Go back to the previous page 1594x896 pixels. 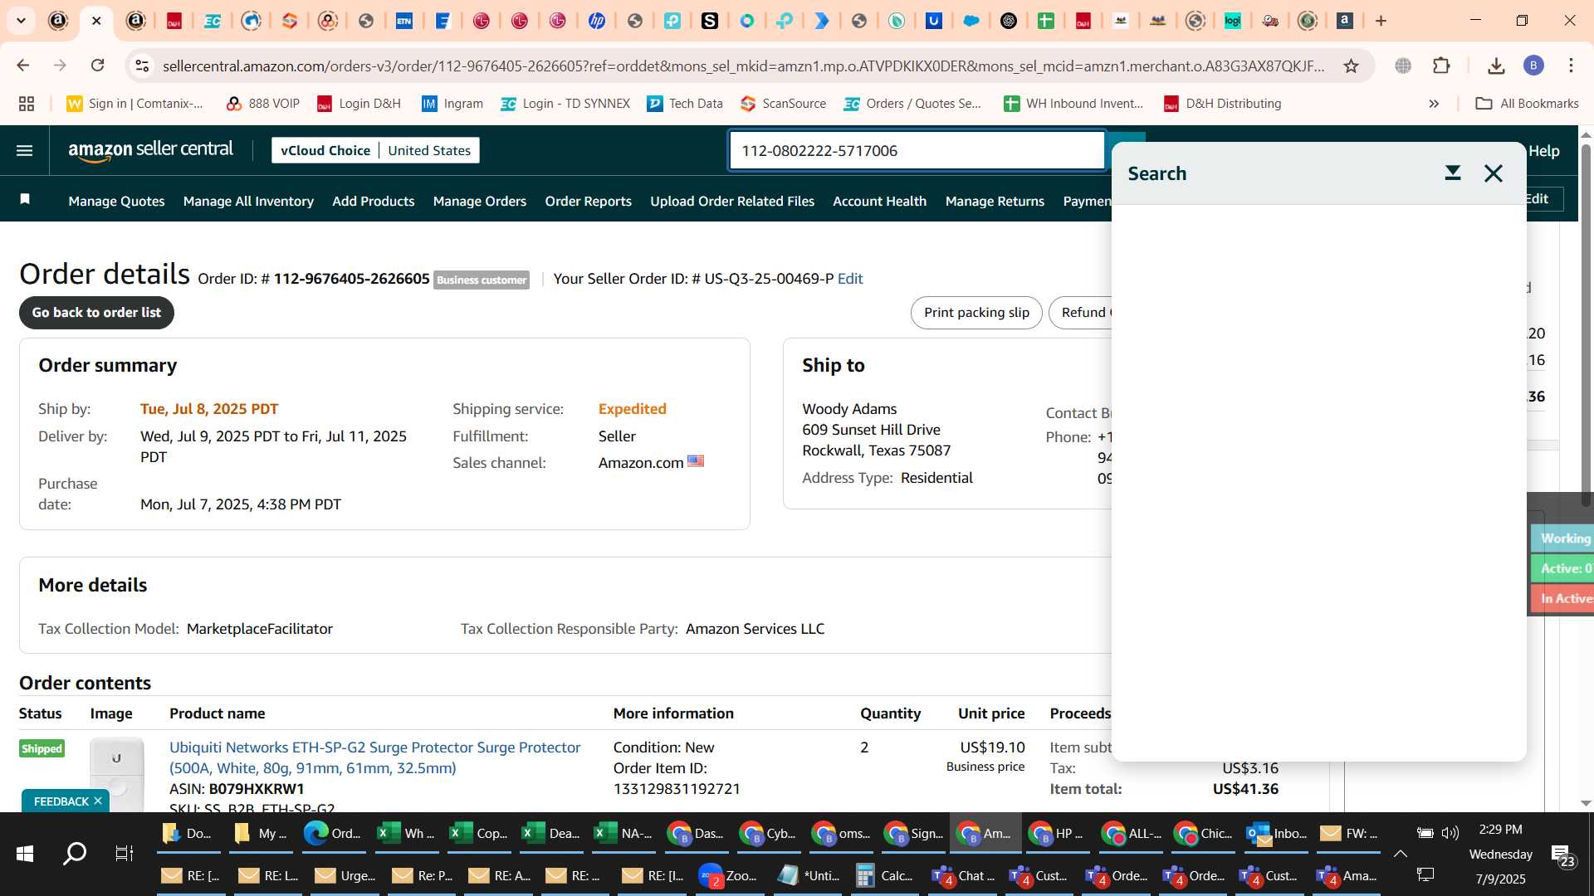point(23,66)
